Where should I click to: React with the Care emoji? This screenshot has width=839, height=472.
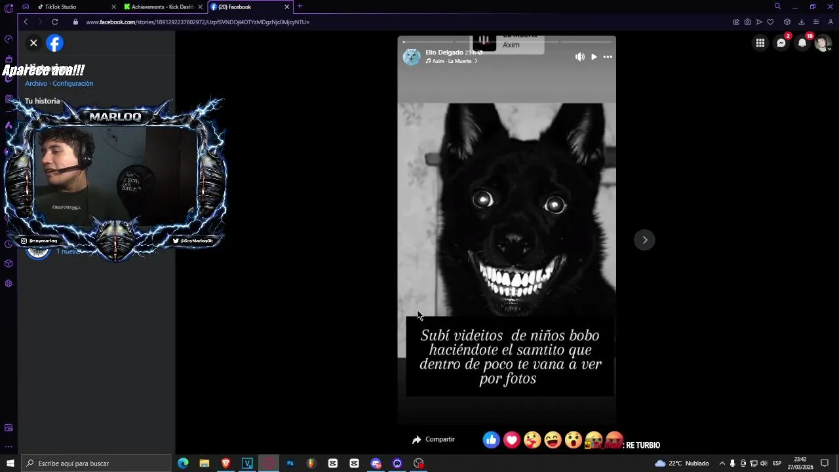click(x=532, y=440)
